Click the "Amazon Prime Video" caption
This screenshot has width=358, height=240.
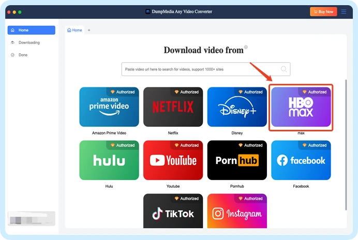[x=109, y=133]
